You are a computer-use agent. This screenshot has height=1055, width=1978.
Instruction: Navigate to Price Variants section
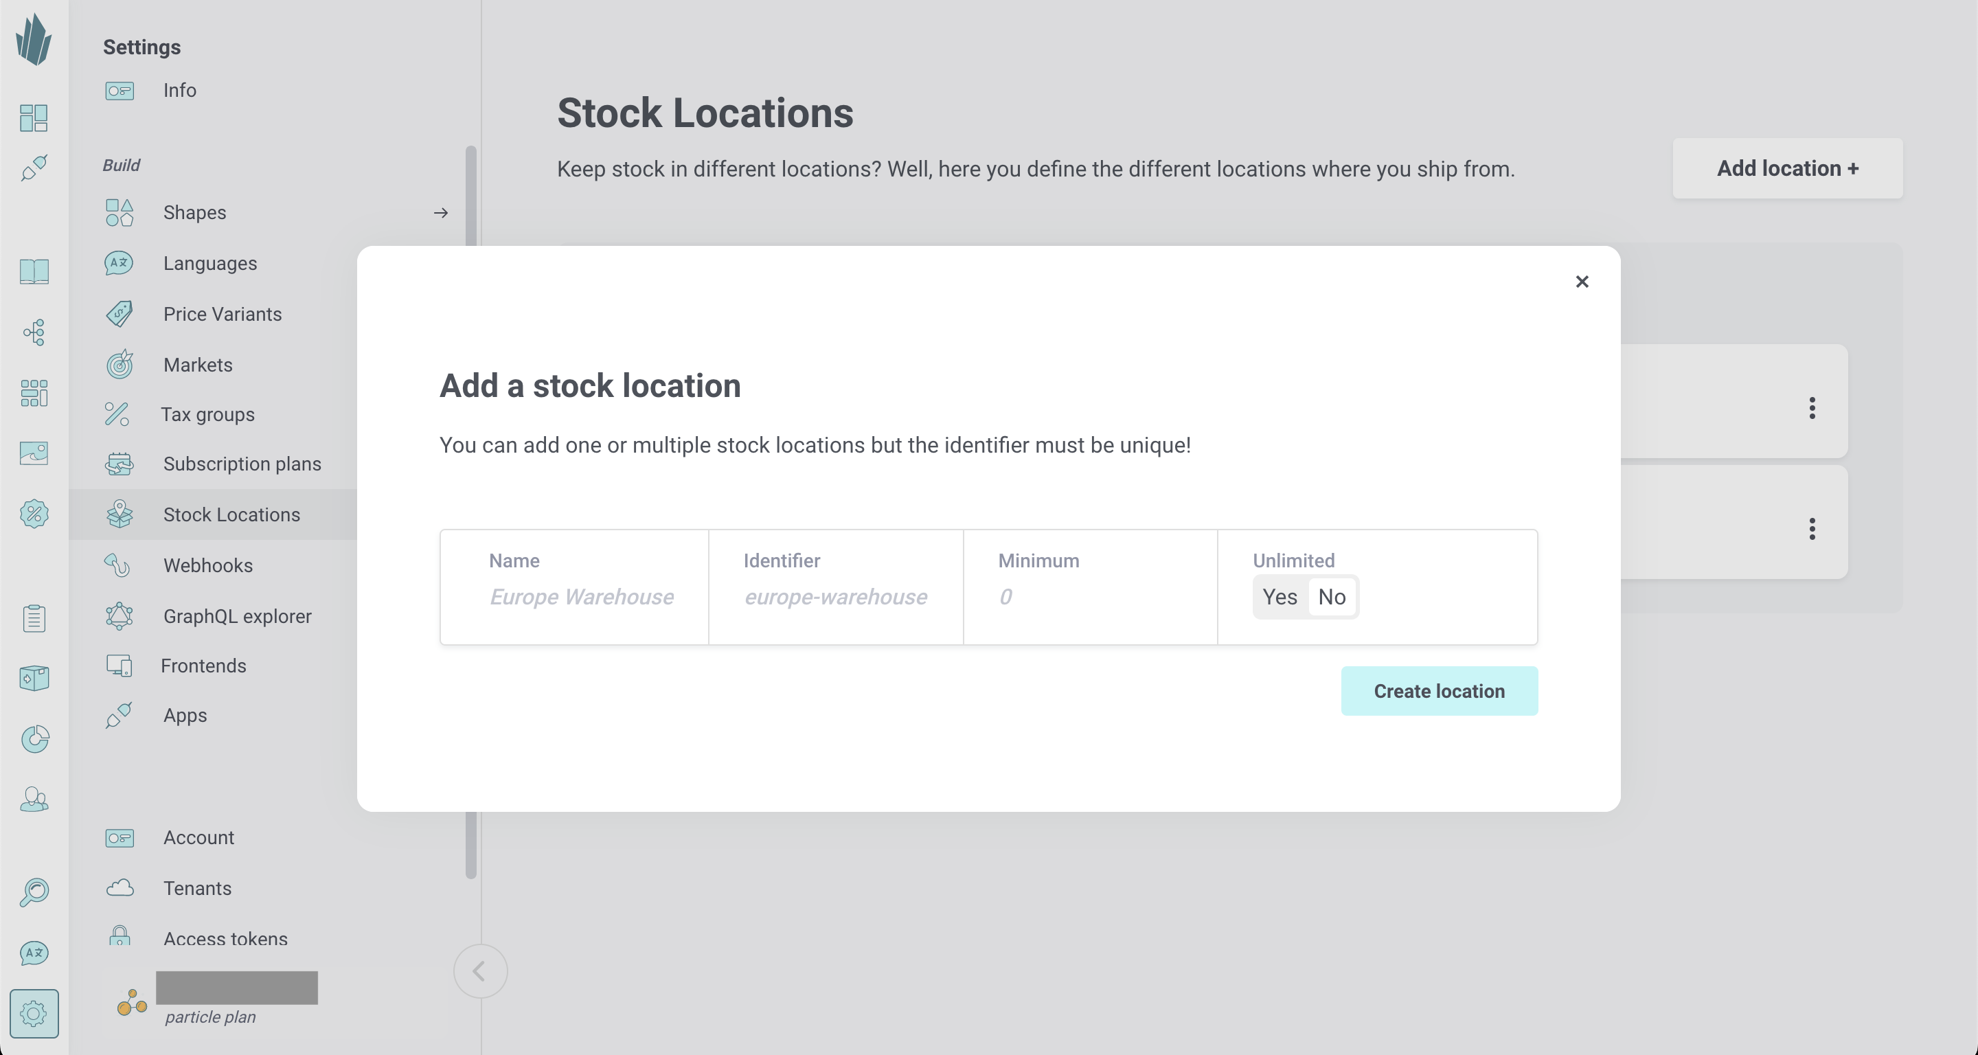coord(223,313)
